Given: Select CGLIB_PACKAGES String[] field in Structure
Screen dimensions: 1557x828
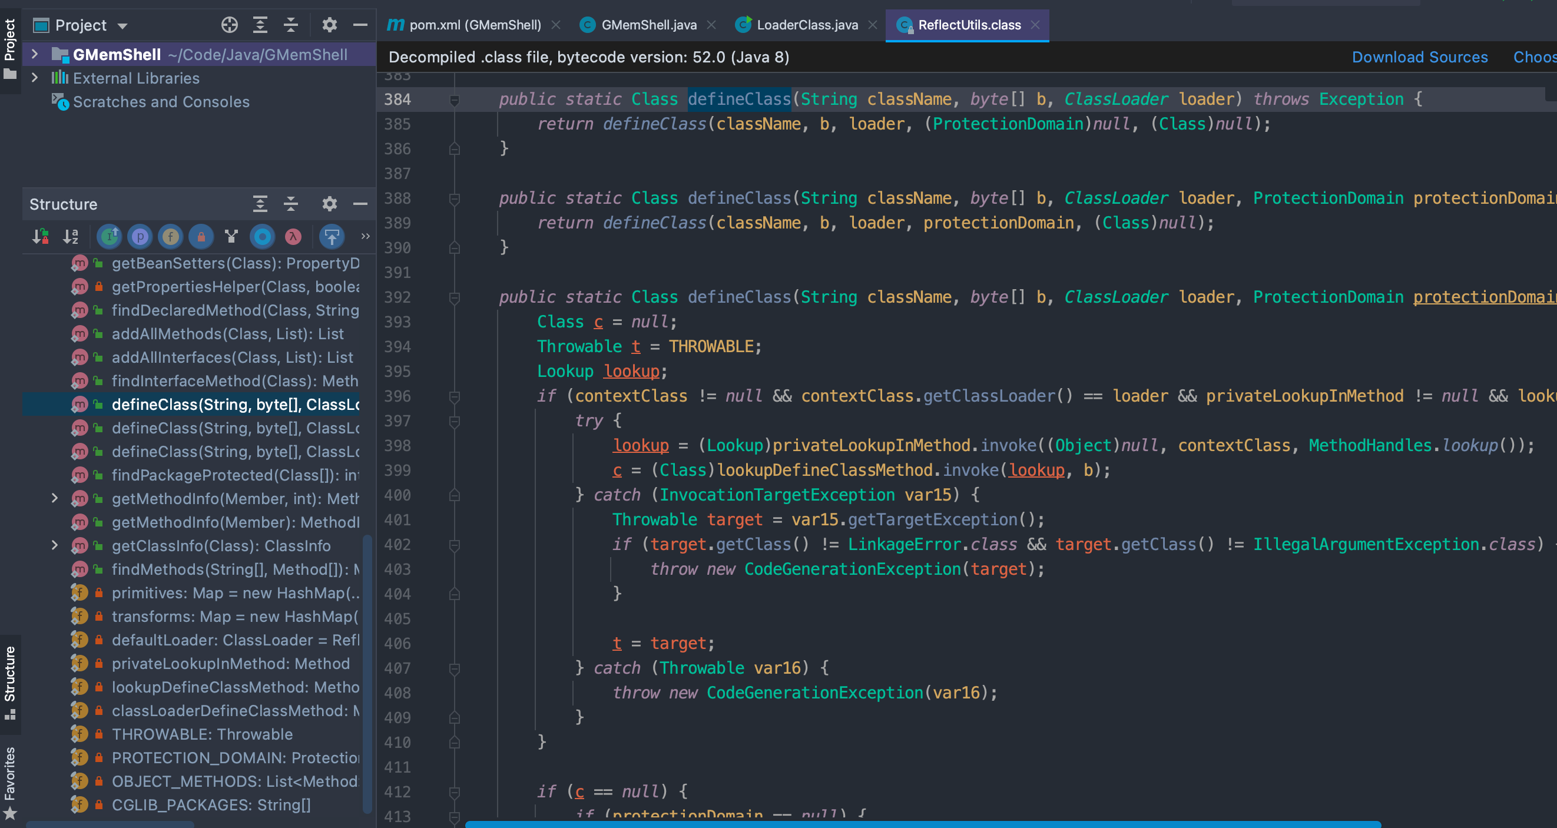Looking at the screenshot, I should (x=211, y=805).
